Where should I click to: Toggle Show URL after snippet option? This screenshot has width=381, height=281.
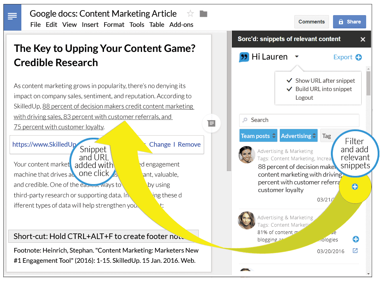(x=322, y=81)
